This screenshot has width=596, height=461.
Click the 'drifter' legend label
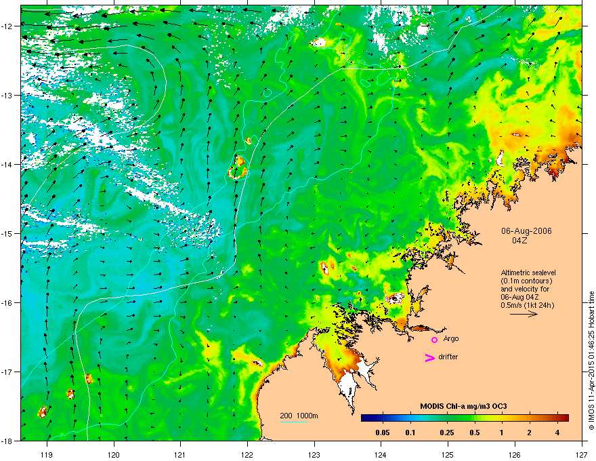click(448, 357)
